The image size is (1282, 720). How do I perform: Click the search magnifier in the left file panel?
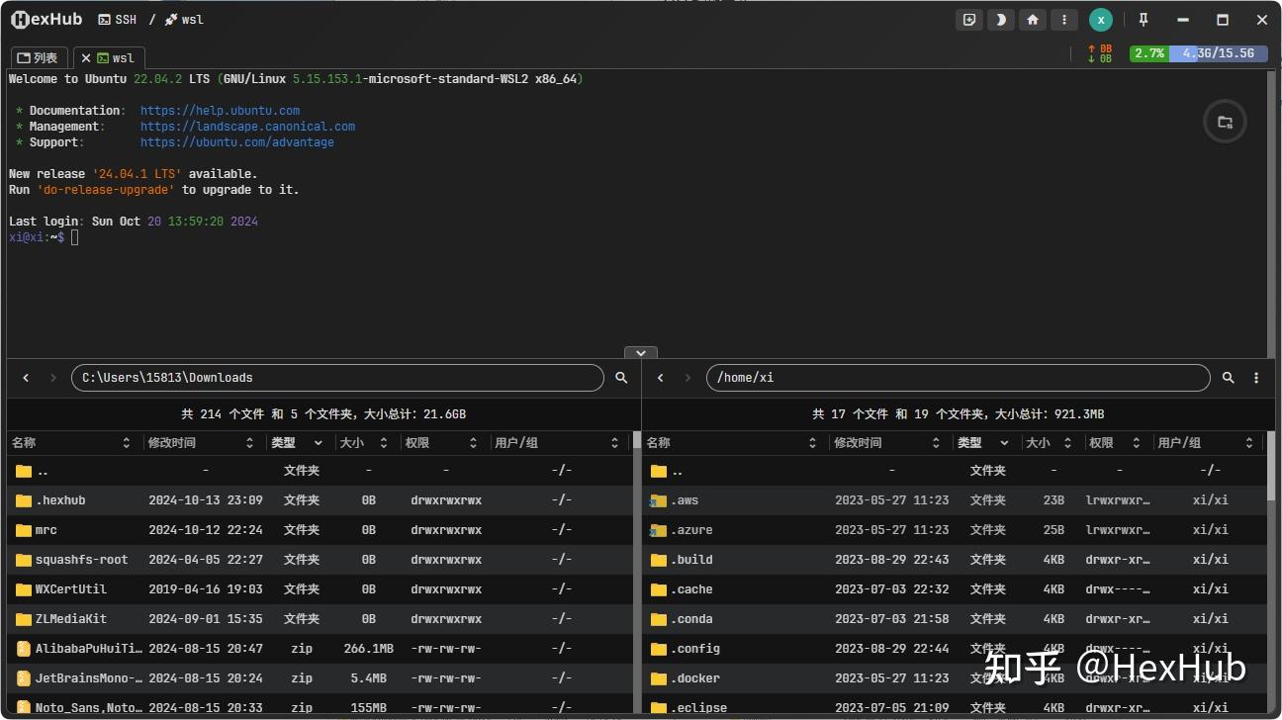tap(620, 377)
